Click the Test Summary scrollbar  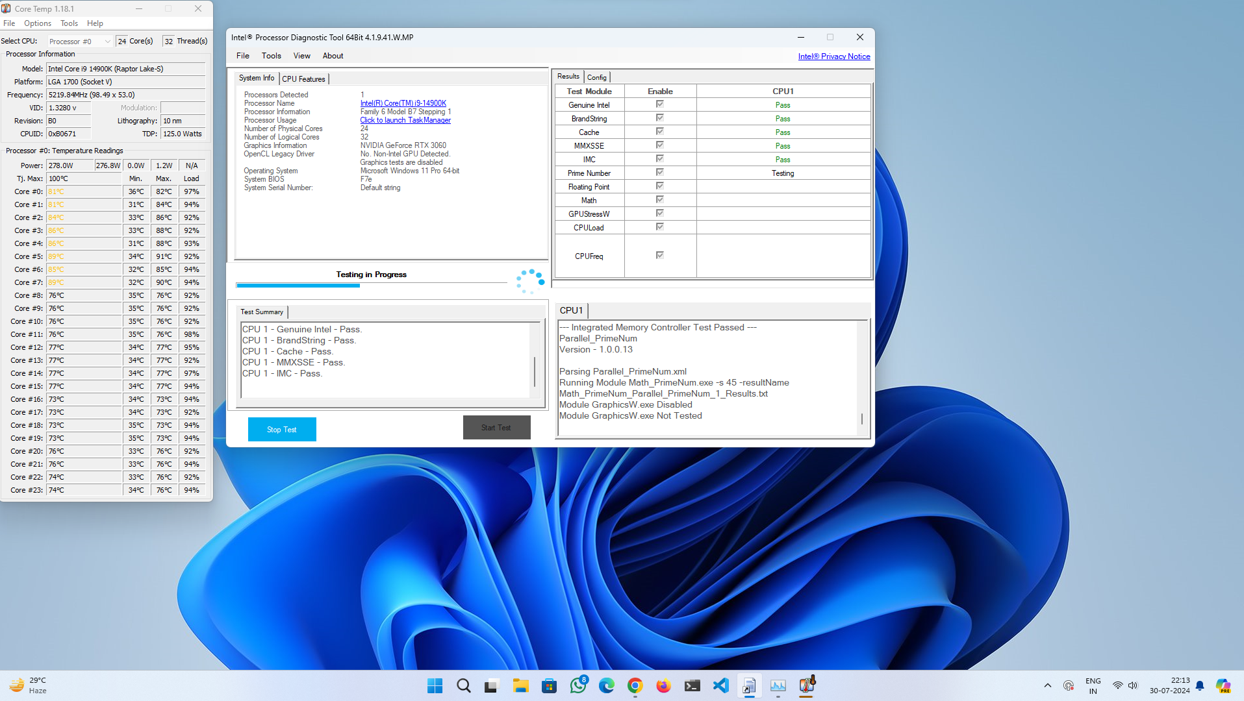point(535,371)
